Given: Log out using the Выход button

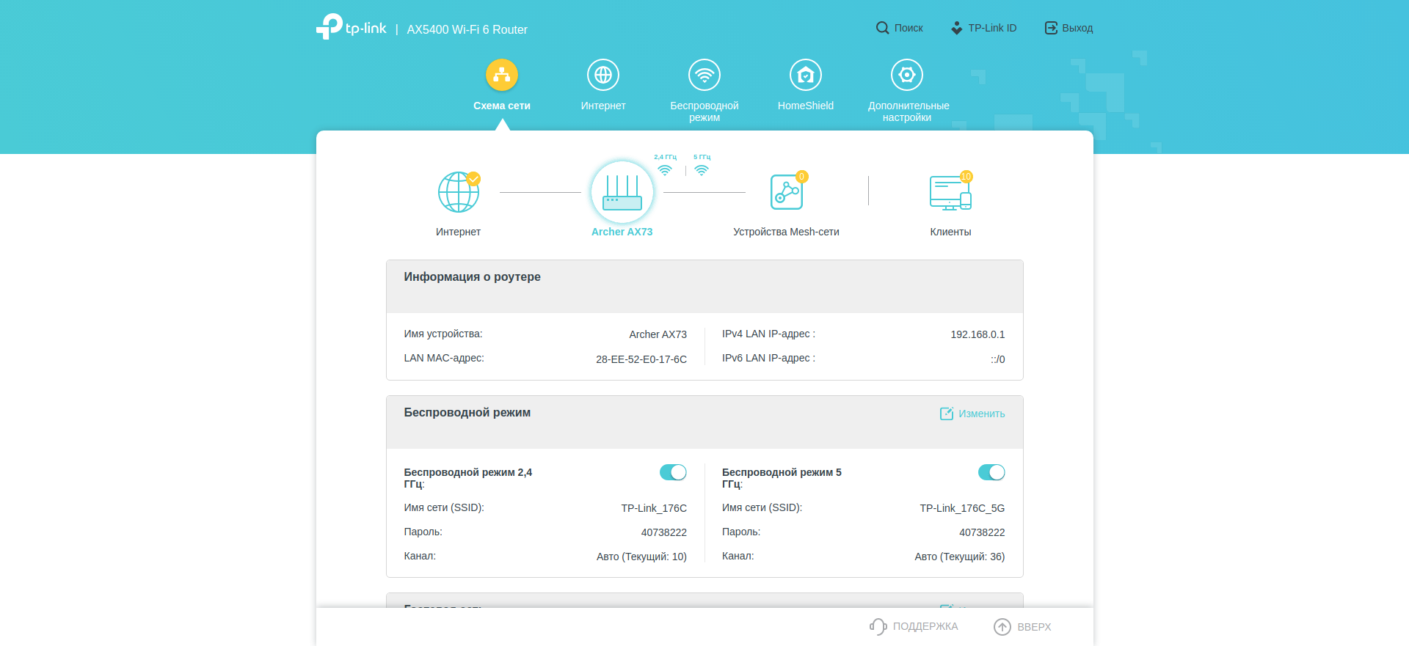Looking at the screenshot, I should coord(1069,28).
